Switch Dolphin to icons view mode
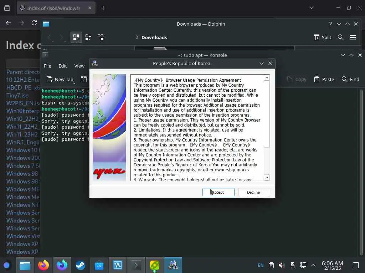365x273 pixels. [76, 37]
